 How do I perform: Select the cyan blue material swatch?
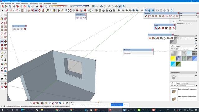pos(173,64)
